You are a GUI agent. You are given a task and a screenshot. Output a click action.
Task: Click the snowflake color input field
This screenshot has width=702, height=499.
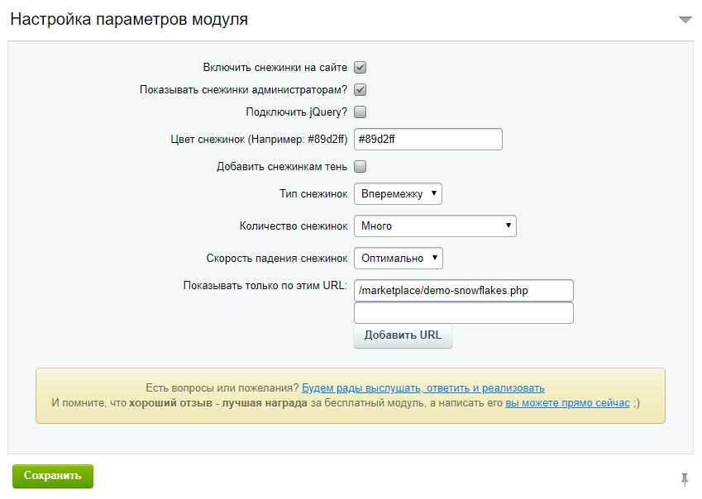pyautogui.click(x=427, y=140)
